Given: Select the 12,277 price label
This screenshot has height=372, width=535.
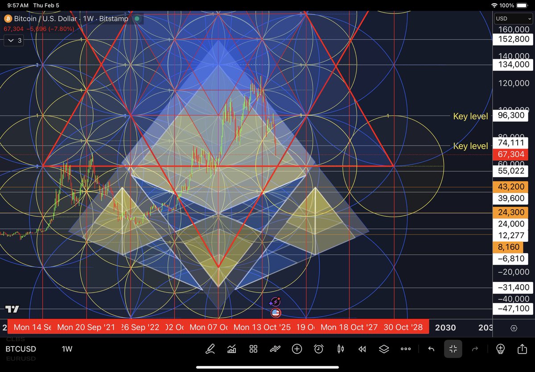Looking at the screenshot, I should pos(510,235).
